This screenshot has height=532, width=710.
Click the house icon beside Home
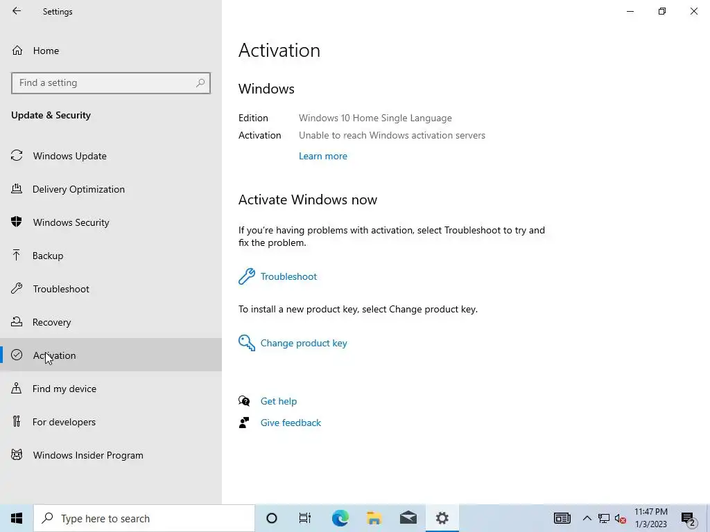tap(17, 51)
